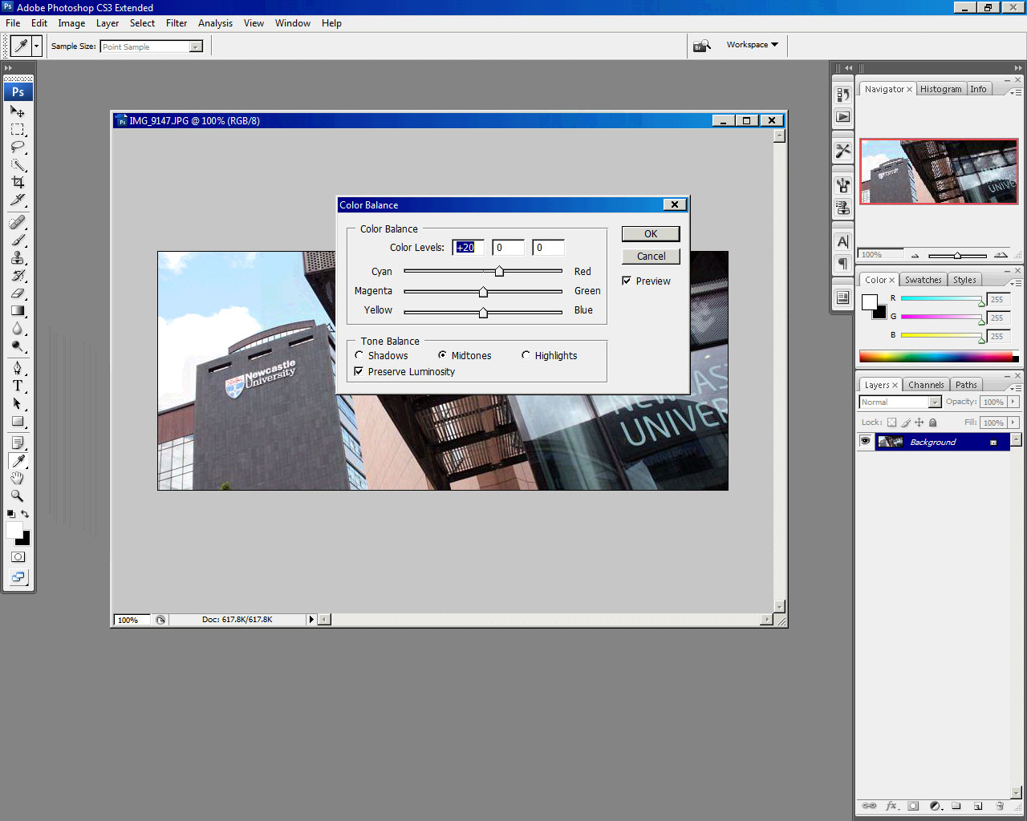Select the Highlights tone radio button
Viewport: 1027px width, 821px height.
526,355
